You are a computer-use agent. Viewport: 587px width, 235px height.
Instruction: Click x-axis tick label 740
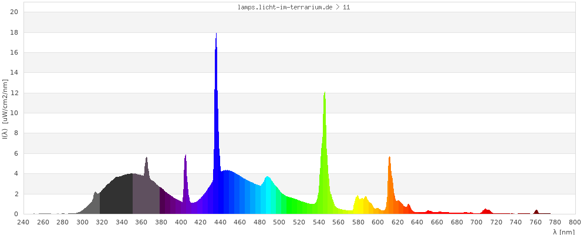click(x=516, y=222)
